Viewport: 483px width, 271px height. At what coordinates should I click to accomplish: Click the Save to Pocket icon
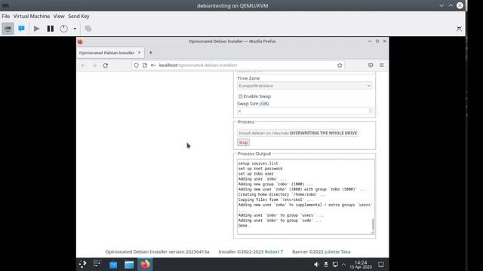click(371, 65)
